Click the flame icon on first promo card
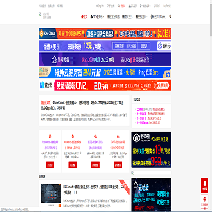Viewport: 212px width, 212px height. [x=50, y=136]
